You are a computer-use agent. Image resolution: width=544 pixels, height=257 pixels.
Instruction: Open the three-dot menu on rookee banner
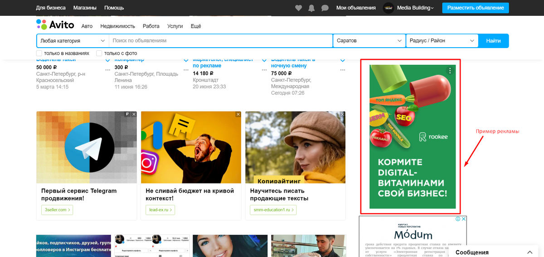coord(450,71)
